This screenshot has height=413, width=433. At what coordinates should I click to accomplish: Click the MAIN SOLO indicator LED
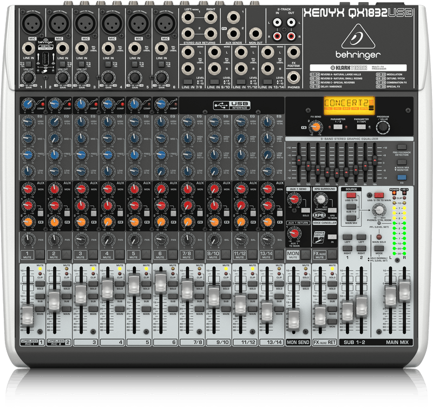(x=379, y=237)
